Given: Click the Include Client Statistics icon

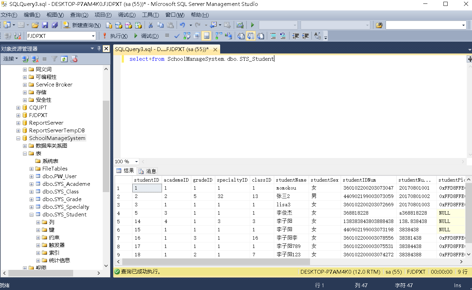Looking at the screenshot, I should 229,36.
